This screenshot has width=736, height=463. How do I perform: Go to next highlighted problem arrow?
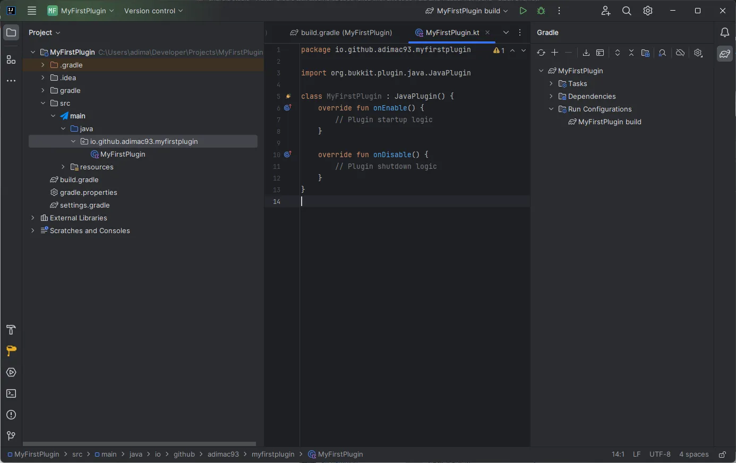(524, 50)
